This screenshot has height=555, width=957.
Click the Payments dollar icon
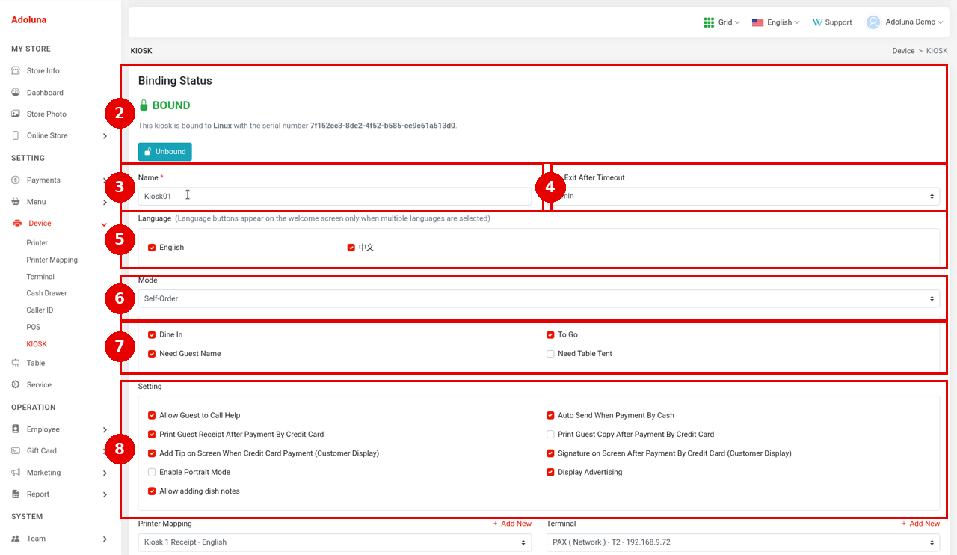[x=16, y=180]
